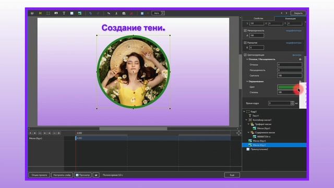Viewport: 334px width, 188px height.
Task: Select the Прямоугольник2 tree item
Action: coord(259,149)
